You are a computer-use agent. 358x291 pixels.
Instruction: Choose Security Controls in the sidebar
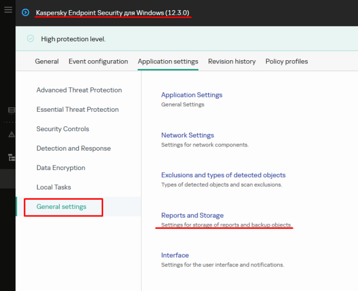tap(62, 129)
